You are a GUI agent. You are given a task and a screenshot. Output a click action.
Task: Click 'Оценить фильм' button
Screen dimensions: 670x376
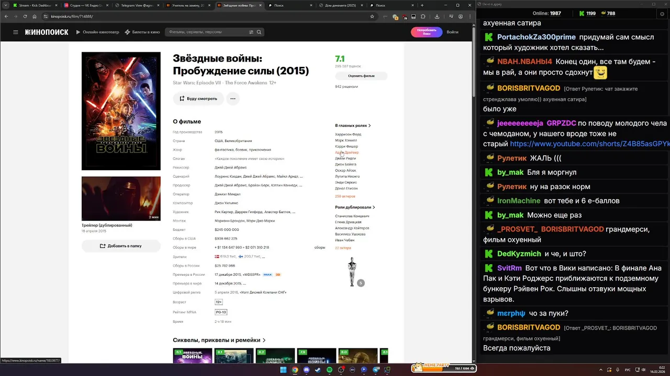tap(361, 76)
